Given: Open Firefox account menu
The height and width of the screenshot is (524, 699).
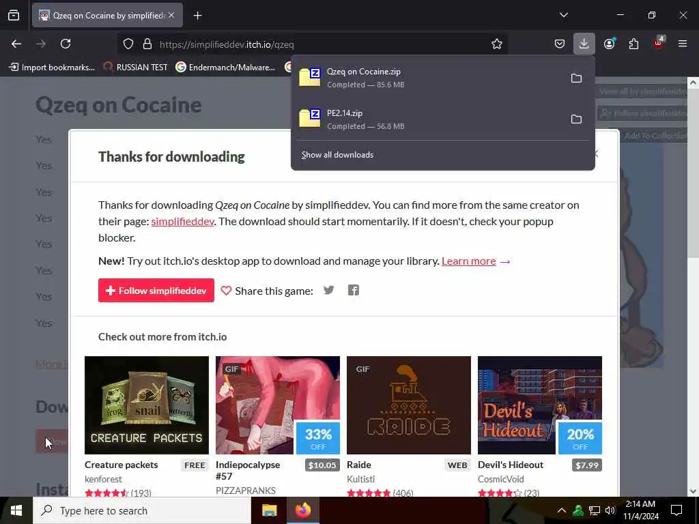Looking at the screenshot, I should 609,44.
